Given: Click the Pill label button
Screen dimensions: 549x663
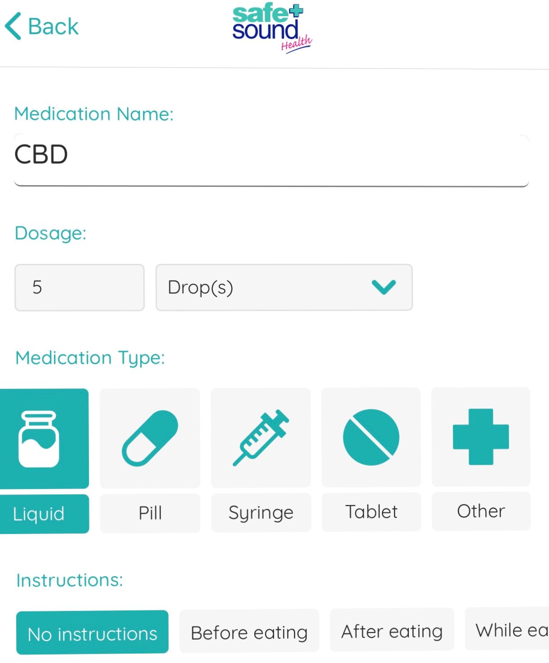Looking at the screenshot, I should pos(150,512).
